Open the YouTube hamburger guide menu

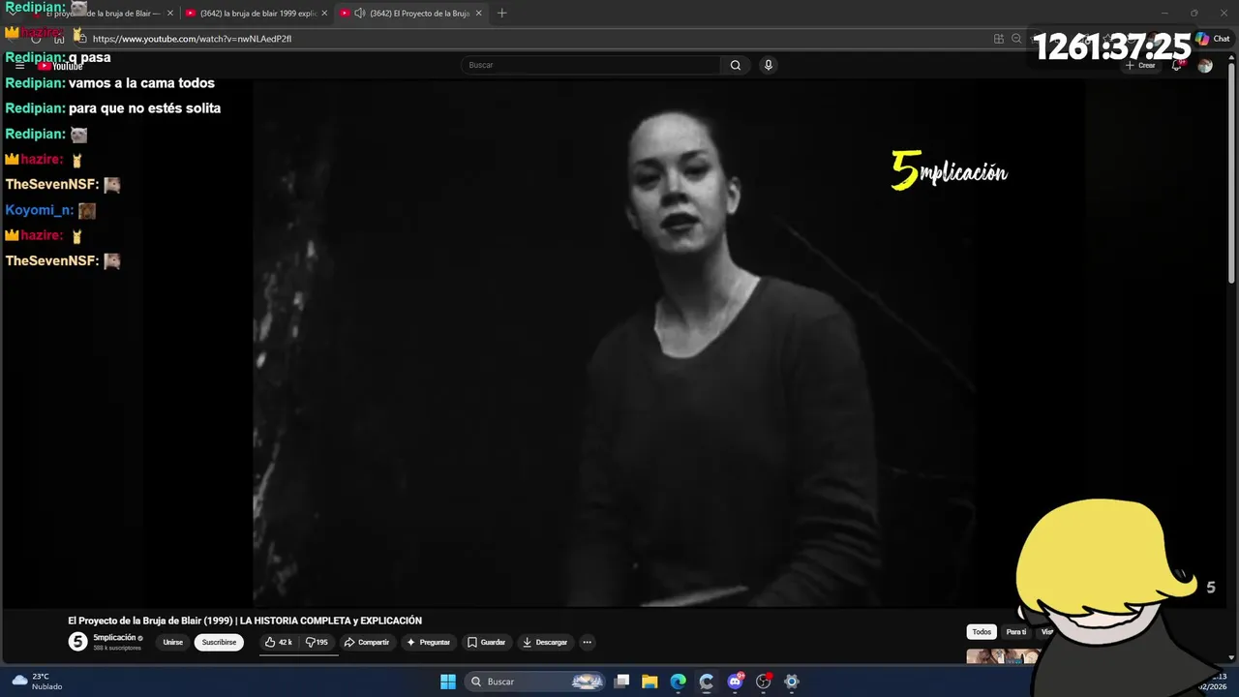[19, 65]
